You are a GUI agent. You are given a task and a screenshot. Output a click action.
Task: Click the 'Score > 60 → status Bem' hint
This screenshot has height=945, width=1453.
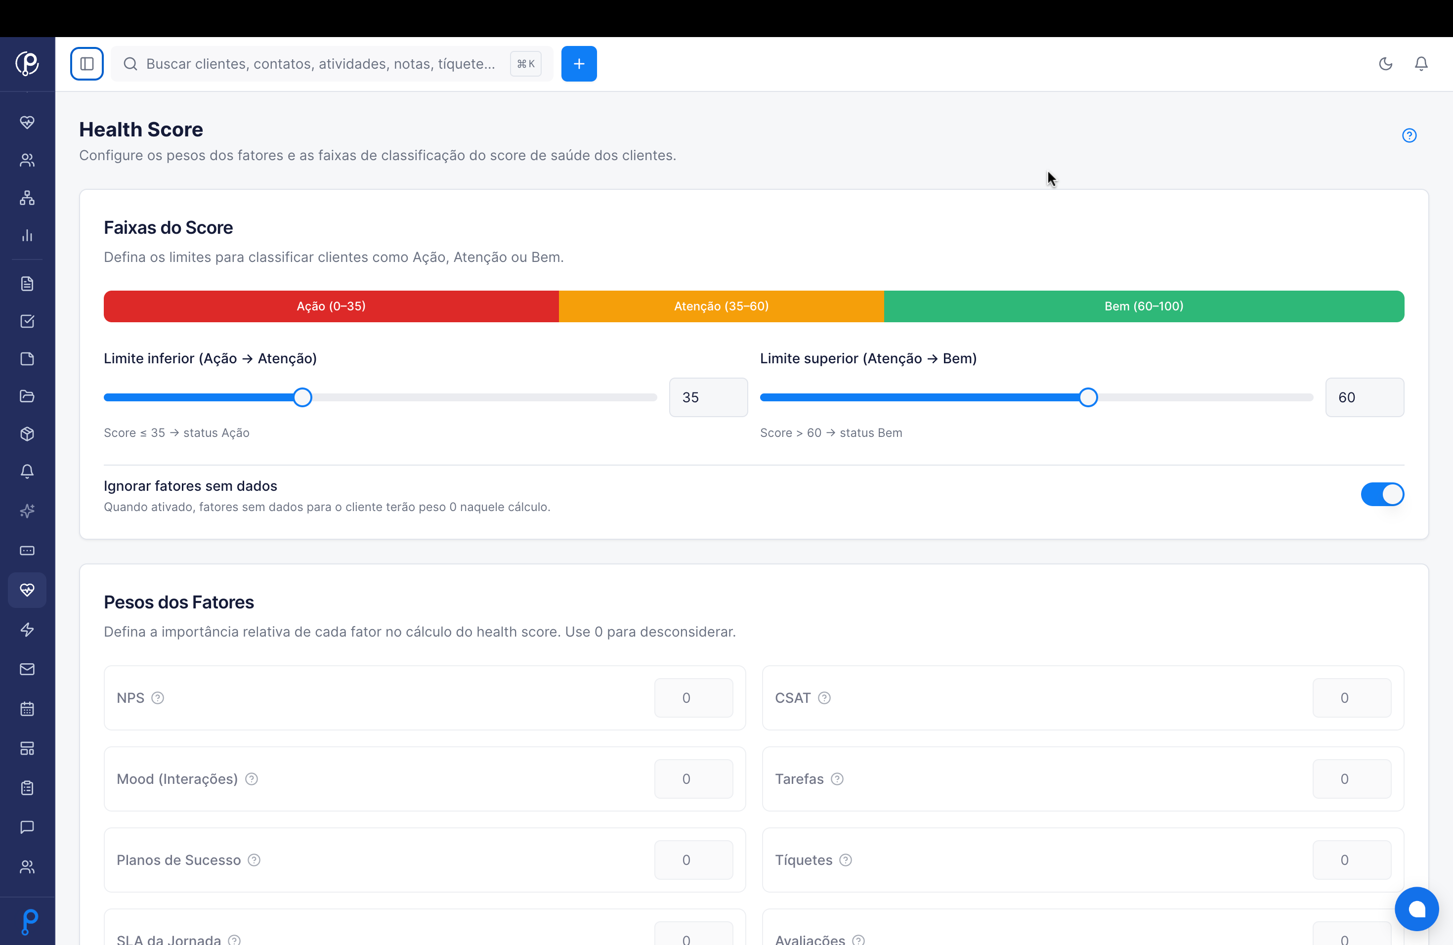coord(831,433)
